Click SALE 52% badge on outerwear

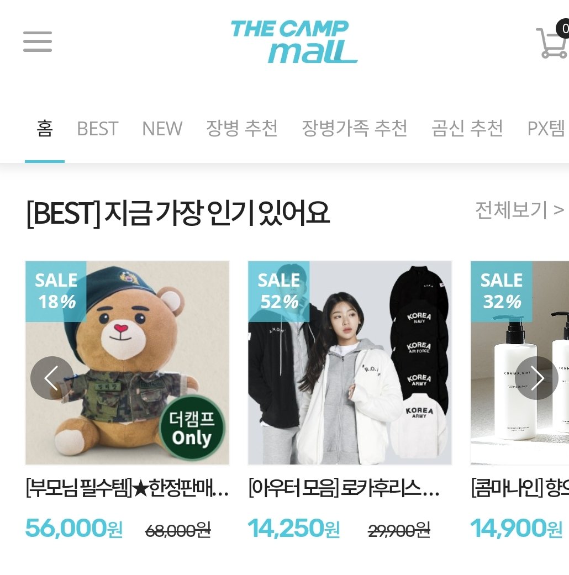pos(278,291)
